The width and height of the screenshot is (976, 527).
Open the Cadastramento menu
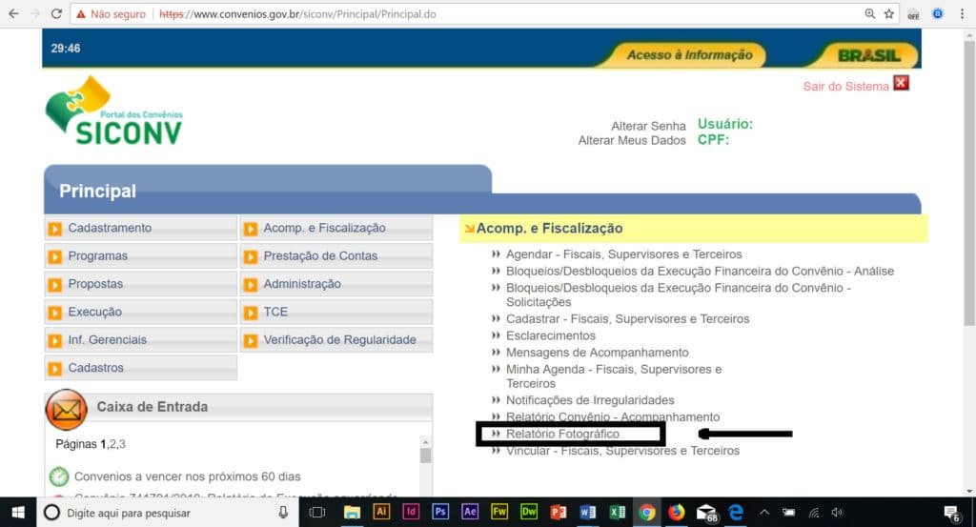141,228
